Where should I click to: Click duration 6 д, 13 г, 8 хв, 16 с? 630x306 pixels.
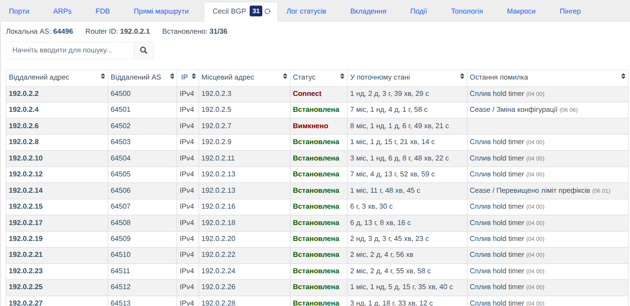(x=380, y=223)
